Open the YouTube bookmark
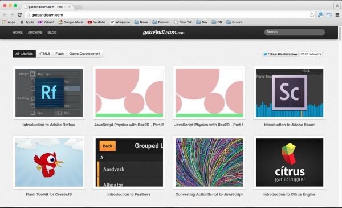The image size is (342, 208). click(97, 22)
